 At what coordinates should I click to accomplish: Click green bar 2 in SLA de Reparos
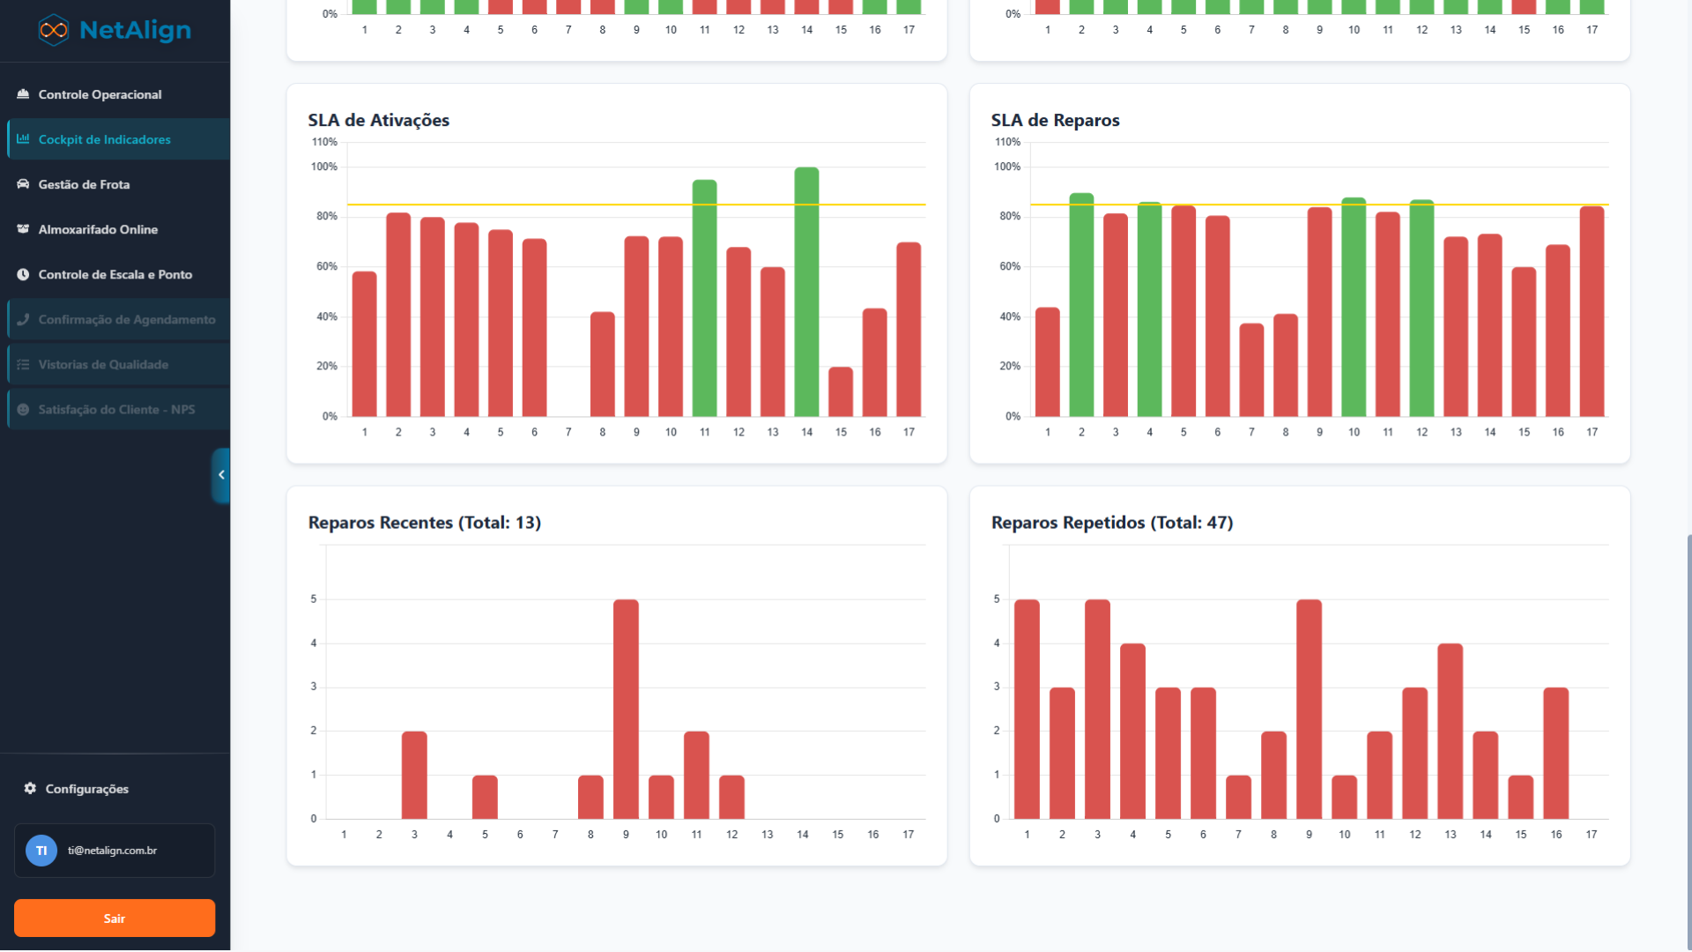pos(1081,304)
